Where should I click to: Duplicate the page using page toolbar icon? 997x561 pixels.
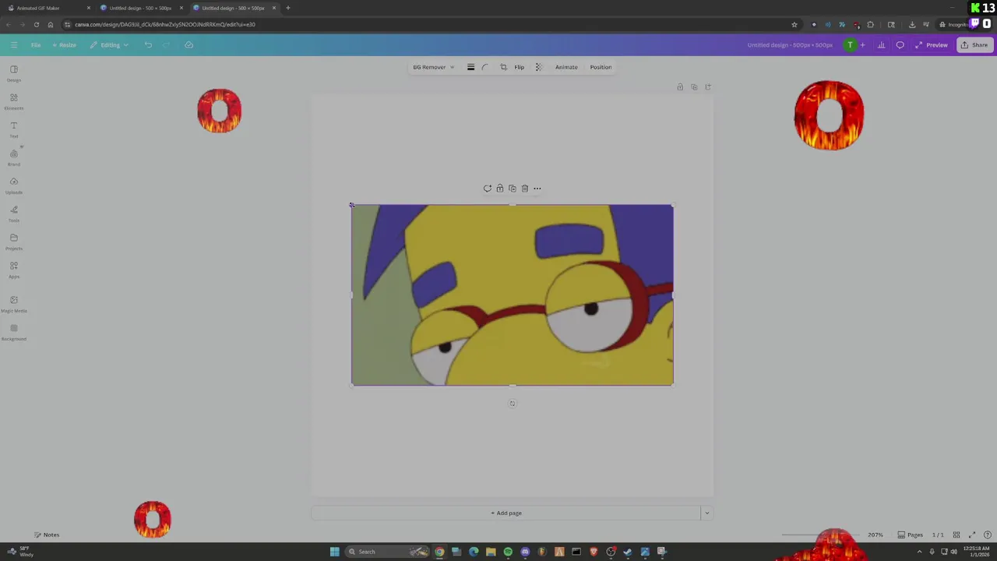point(694,87)
